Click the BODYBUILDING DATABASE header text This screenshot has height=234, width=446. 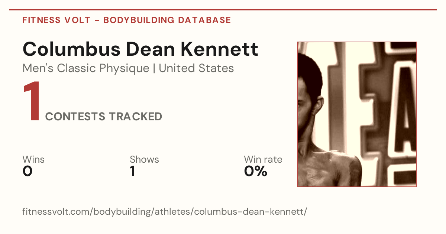167,20
